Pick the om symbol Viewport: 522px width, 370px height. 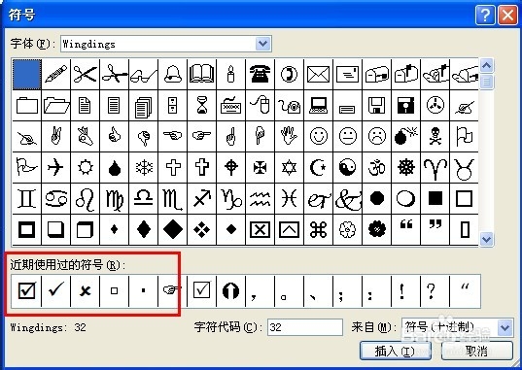point(376,167)
